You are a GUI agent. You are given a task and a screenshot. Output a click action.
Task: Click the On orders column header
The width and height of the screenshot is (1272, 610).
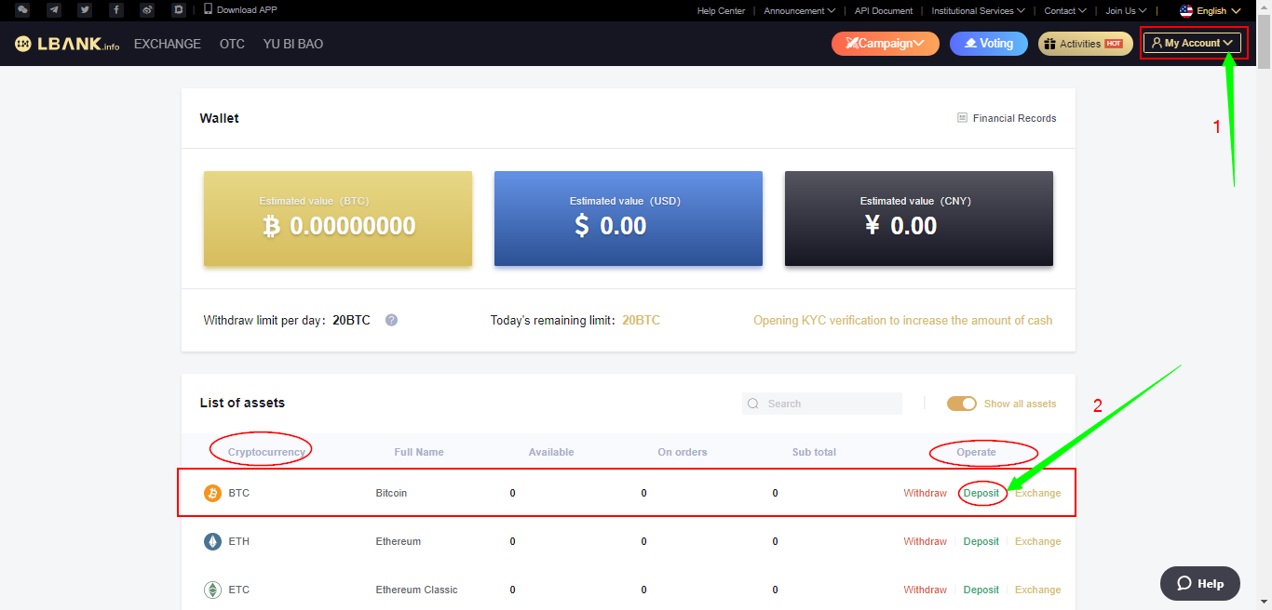click(x=683, y=452)
